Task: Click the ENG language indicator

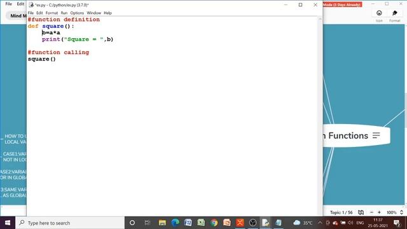Action: pyautogui.click(x=360, y=223)
